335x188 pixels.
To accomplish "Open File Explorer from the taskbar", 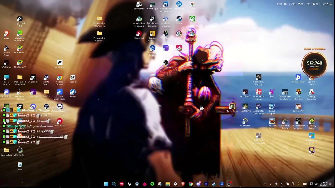I will [167, 184].
